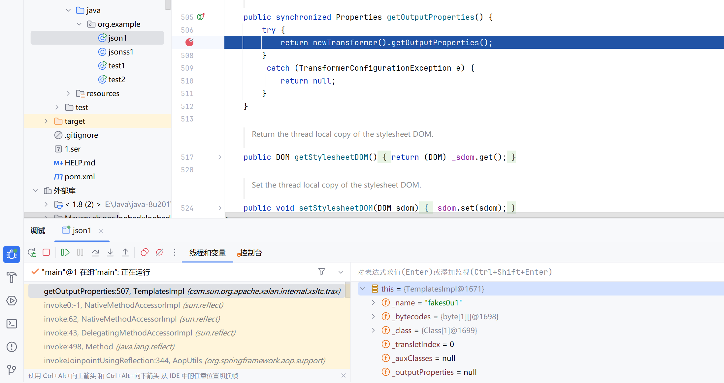The image size is (724, 383).
Task: Click frames list vertical scrollbar
Action: 347,290
